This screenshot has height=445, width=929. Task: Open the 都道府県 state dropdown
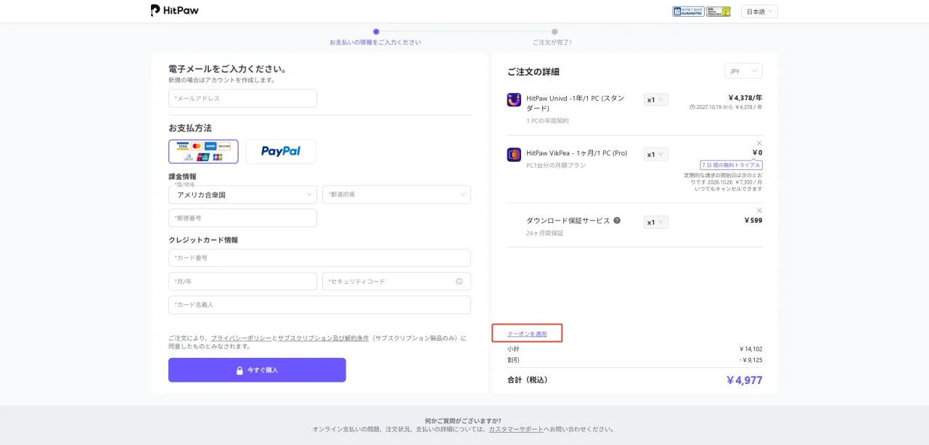click(x=396, y=195)
